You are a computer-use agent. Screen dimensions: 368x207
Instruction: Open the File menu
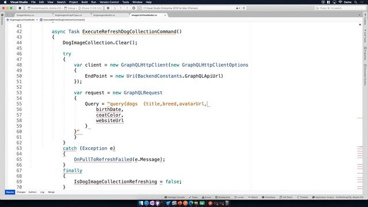(33, 2)
